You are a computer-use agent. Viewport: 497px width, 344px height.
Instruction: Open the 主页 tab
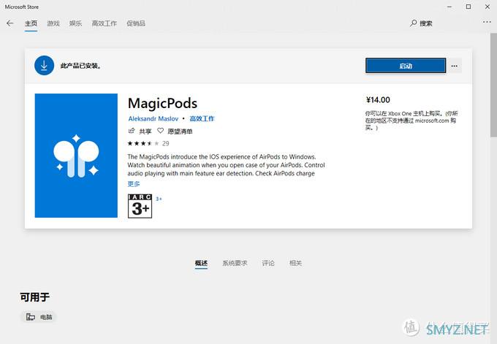point(31,23)
